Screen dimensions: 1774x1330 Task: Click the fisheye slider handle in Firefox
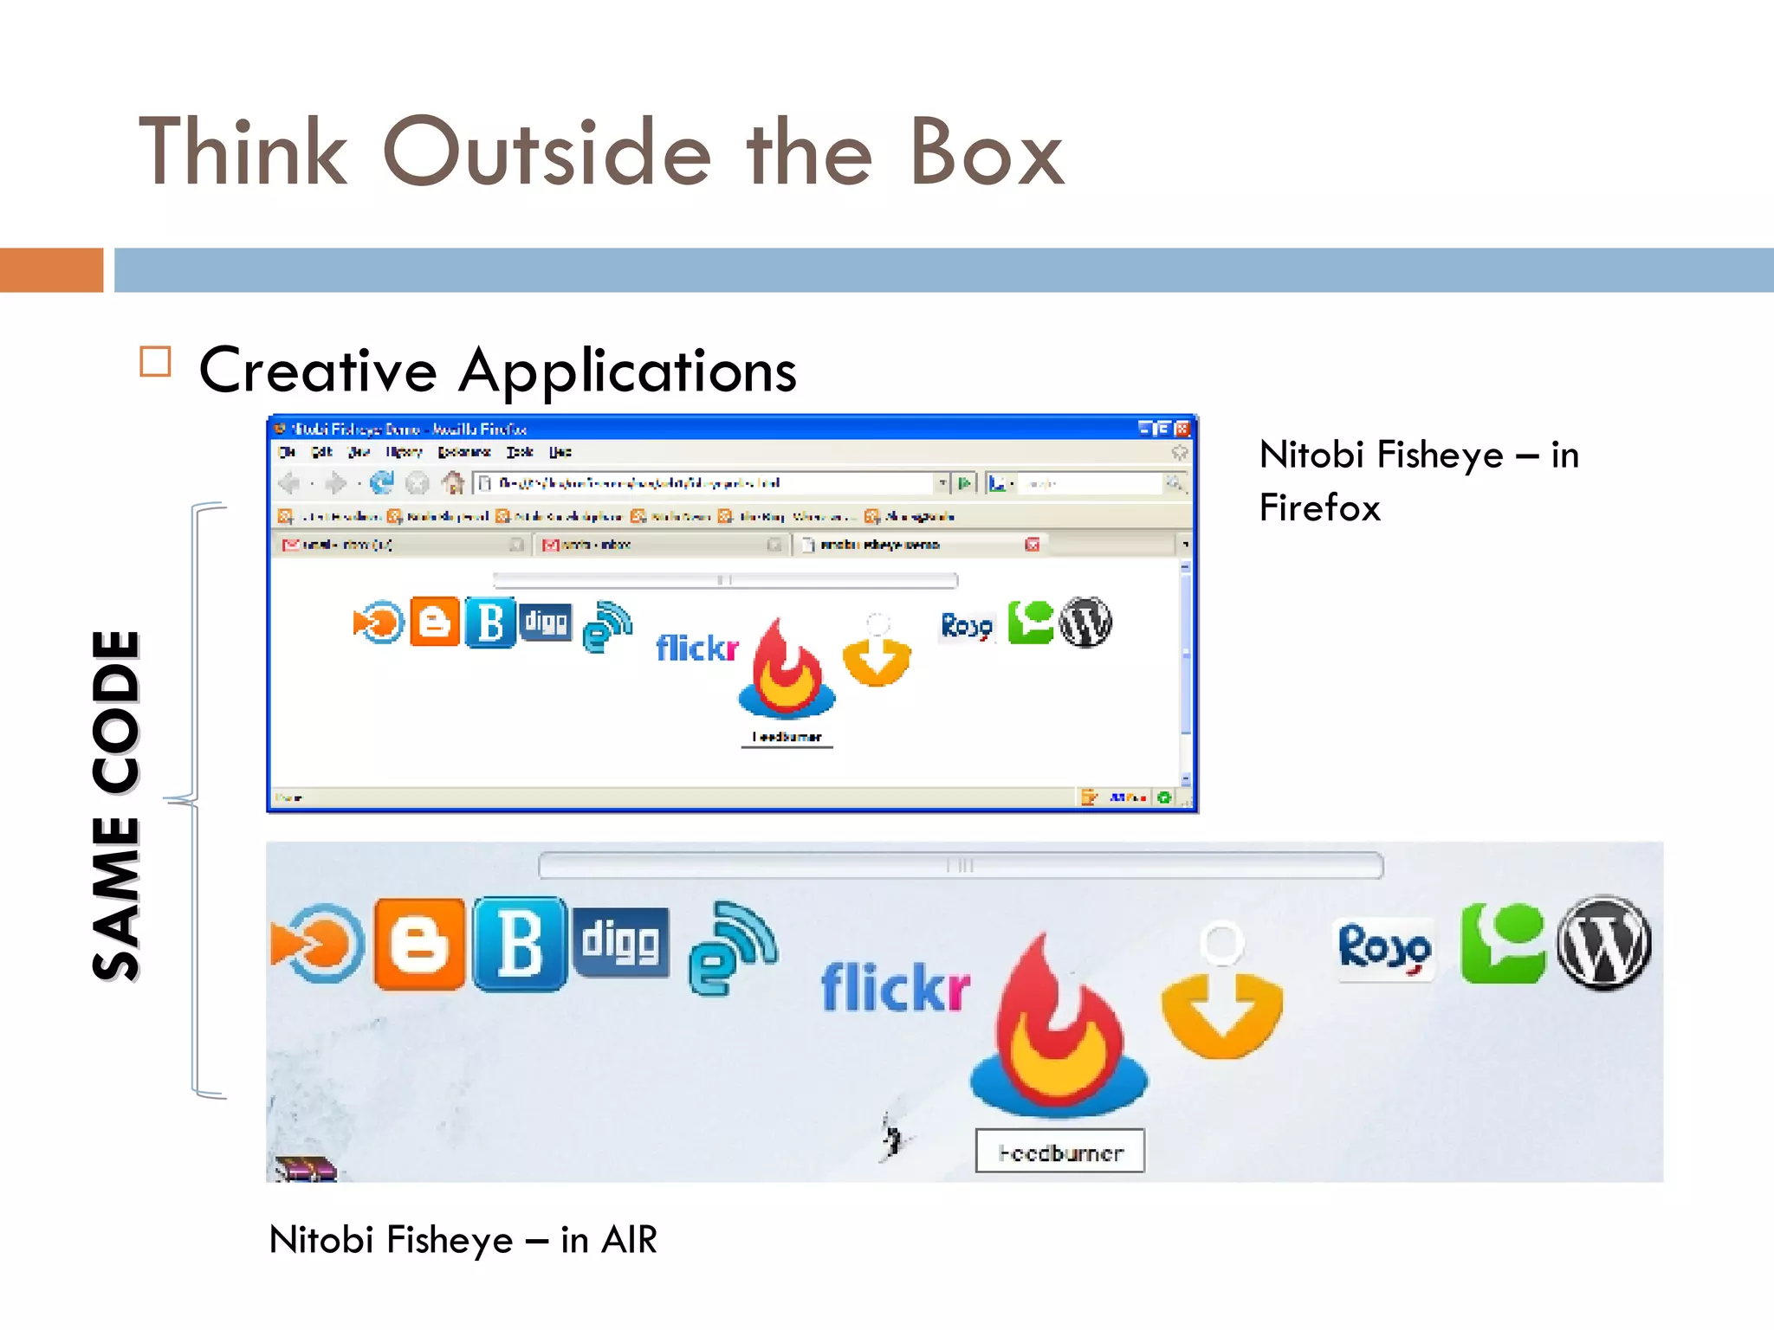click(x=725, y=580)
